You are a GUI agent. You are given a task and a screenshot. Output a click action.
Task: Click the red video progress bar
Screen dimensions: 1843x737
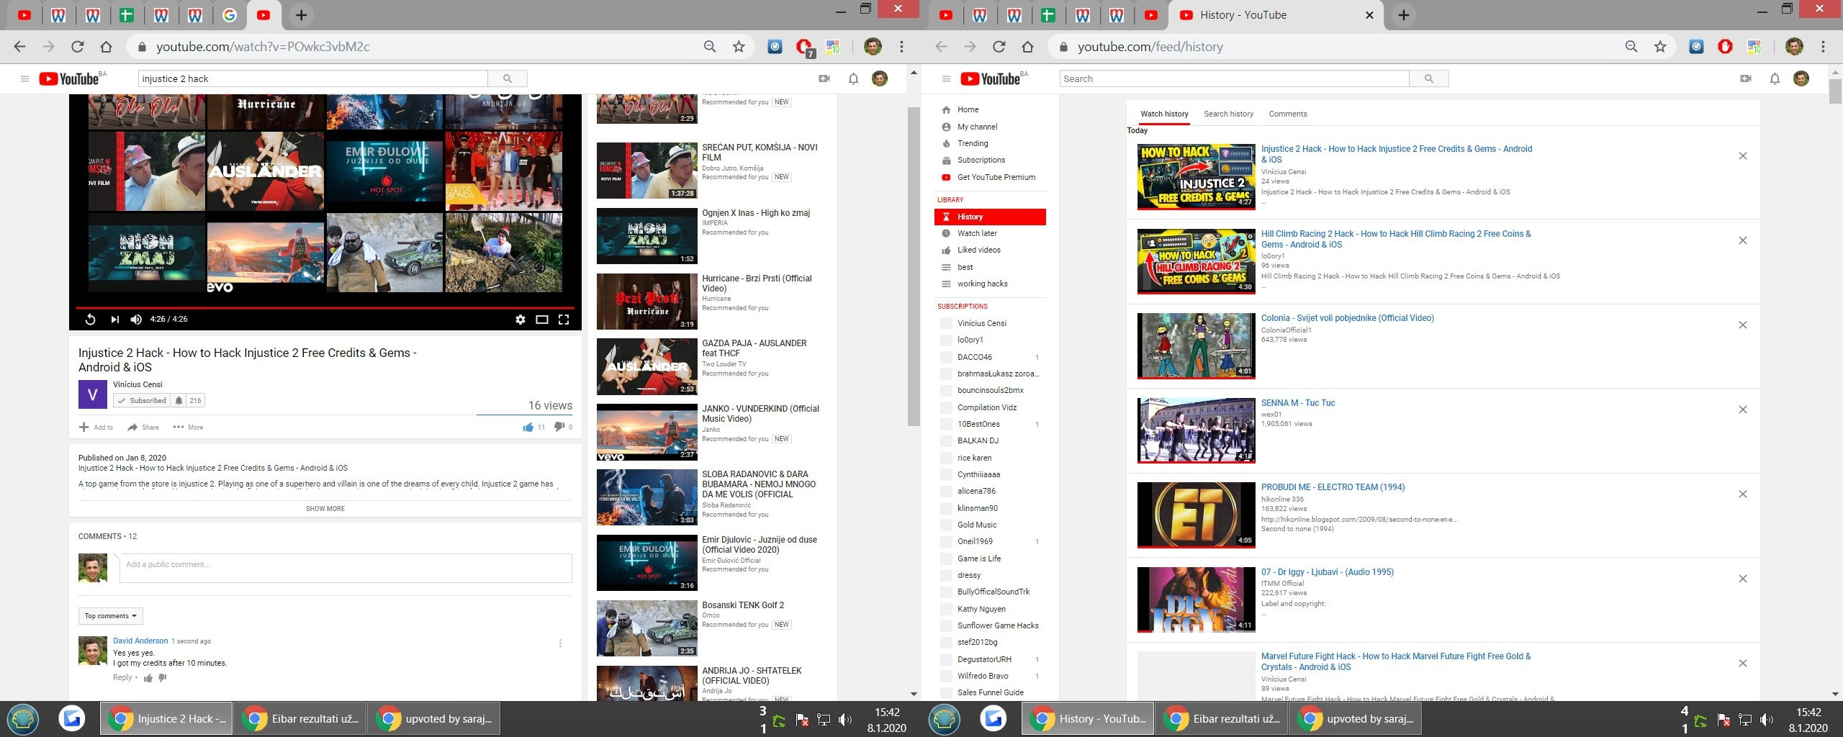[325, 307]
